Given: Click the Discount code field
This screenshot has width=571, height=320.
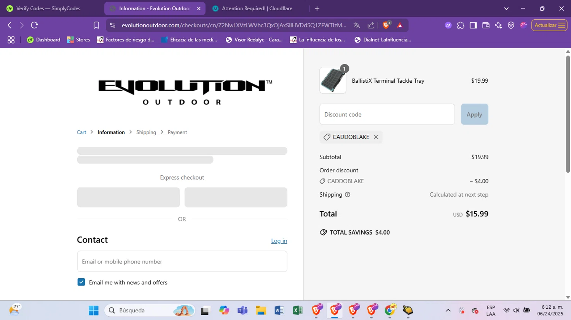Looking at the screenshot, I should click(387, 114).
